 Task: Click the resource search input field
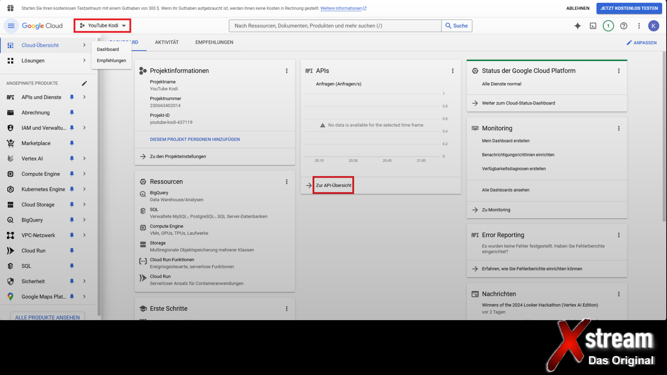pos(335,26)
